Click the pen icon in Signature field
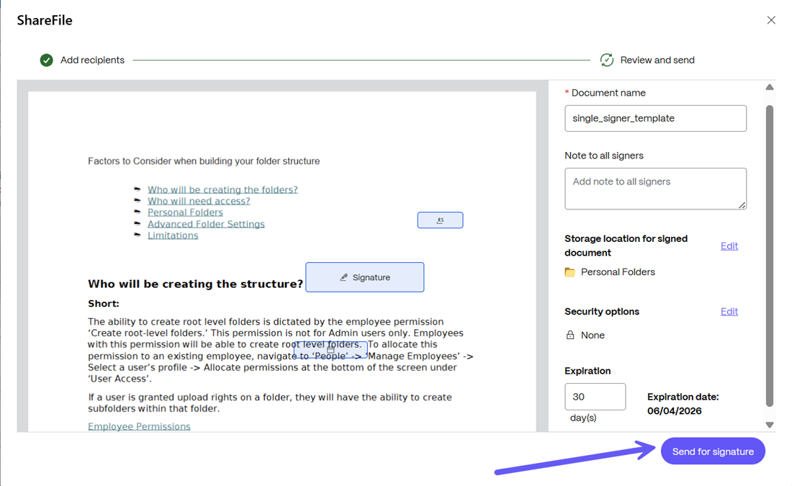 [x=343, y=277]
